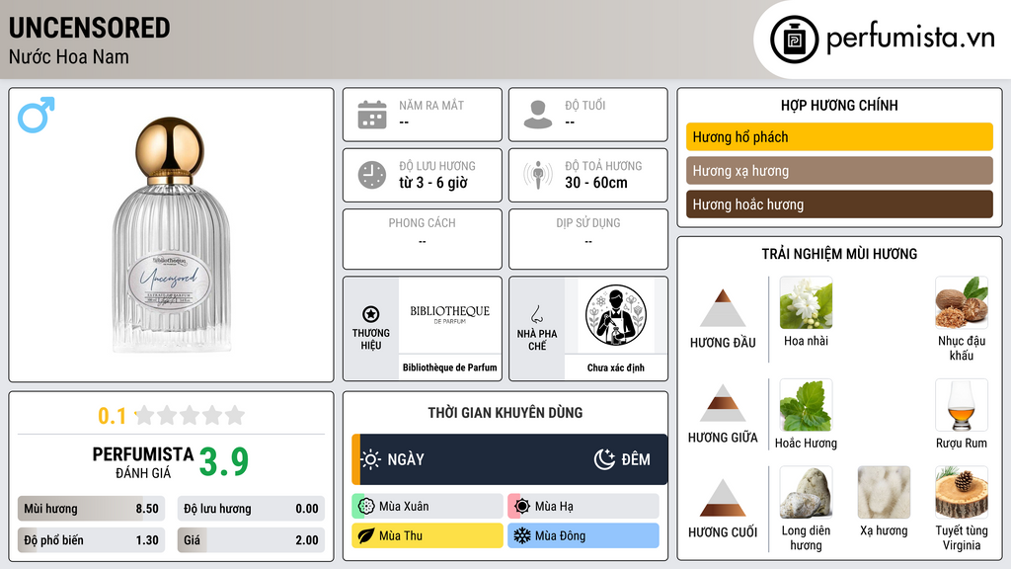Click the sun icon next to Ngày
The width and height of the screenshot is (1011, 569).
[371, 459]
